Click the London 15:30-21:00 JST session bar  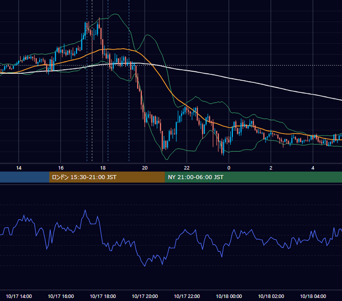(107, 177)
